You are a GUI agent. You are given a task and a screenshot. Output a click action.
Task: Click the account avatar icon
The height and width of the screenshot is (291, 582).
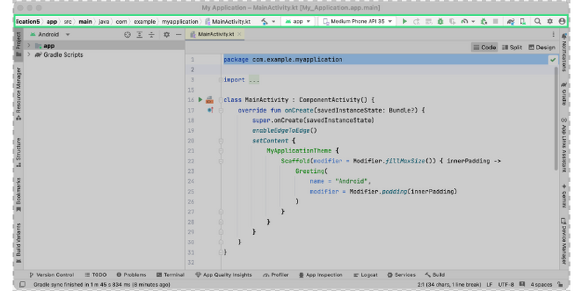point(562,22)
